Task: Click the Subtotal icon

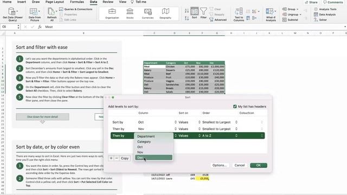Action: 285,19
